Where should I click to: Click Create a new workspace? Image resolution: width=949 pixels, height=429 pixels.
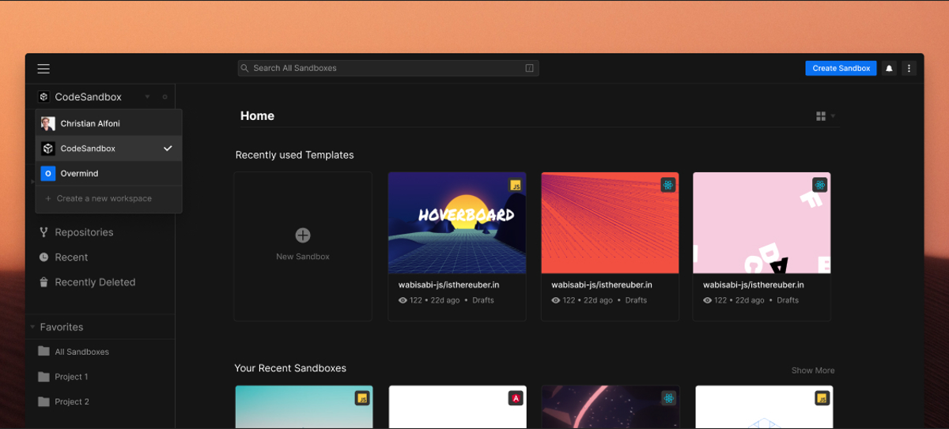pyautogui.click(x=109, y=198)
